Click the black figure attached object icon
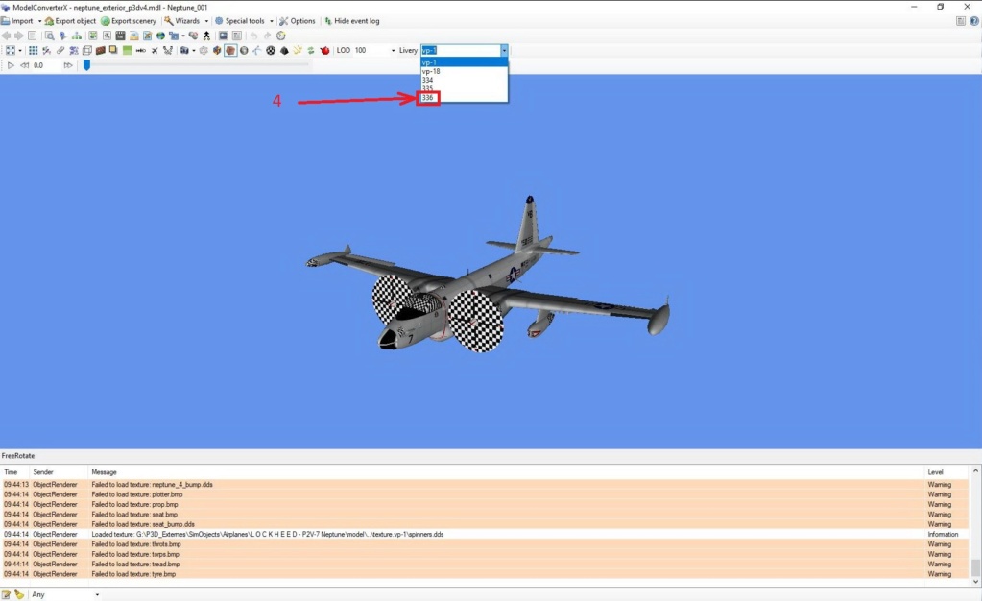982x601 pixels. [206, 36]
